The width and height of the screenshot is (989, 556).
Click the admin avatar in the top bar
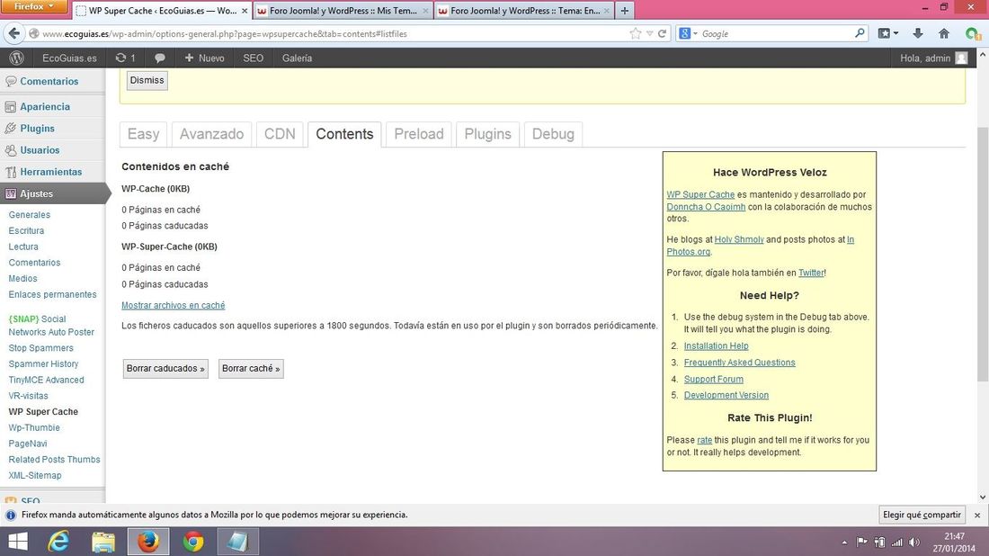(961, 58)
